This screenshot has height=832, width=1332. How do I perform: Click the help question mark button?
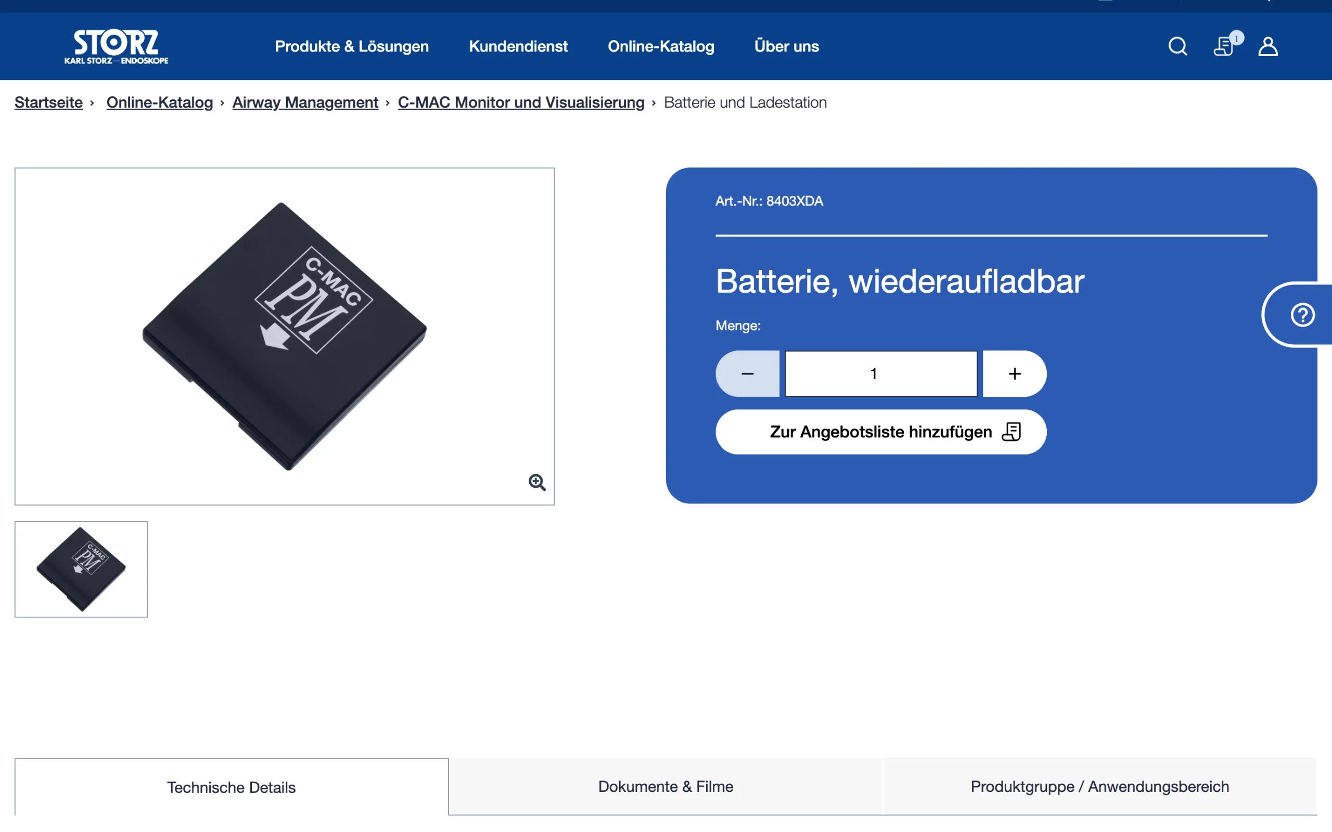click(1302, 315)
